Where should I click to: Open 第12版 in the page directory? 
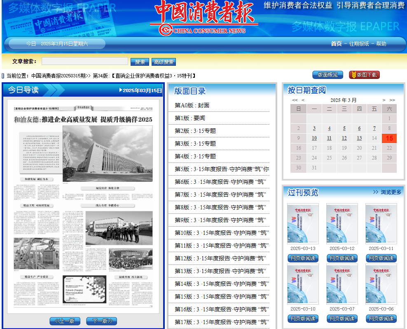[x=221, y=259]
